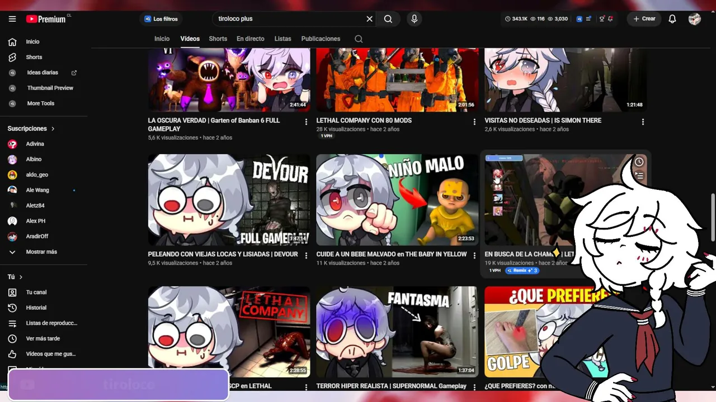Play the FANTASMA Supernormal thumbnail

397,332
